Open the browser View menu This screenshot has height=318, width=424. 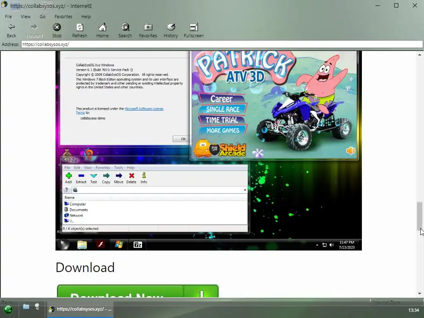point(26,17)
